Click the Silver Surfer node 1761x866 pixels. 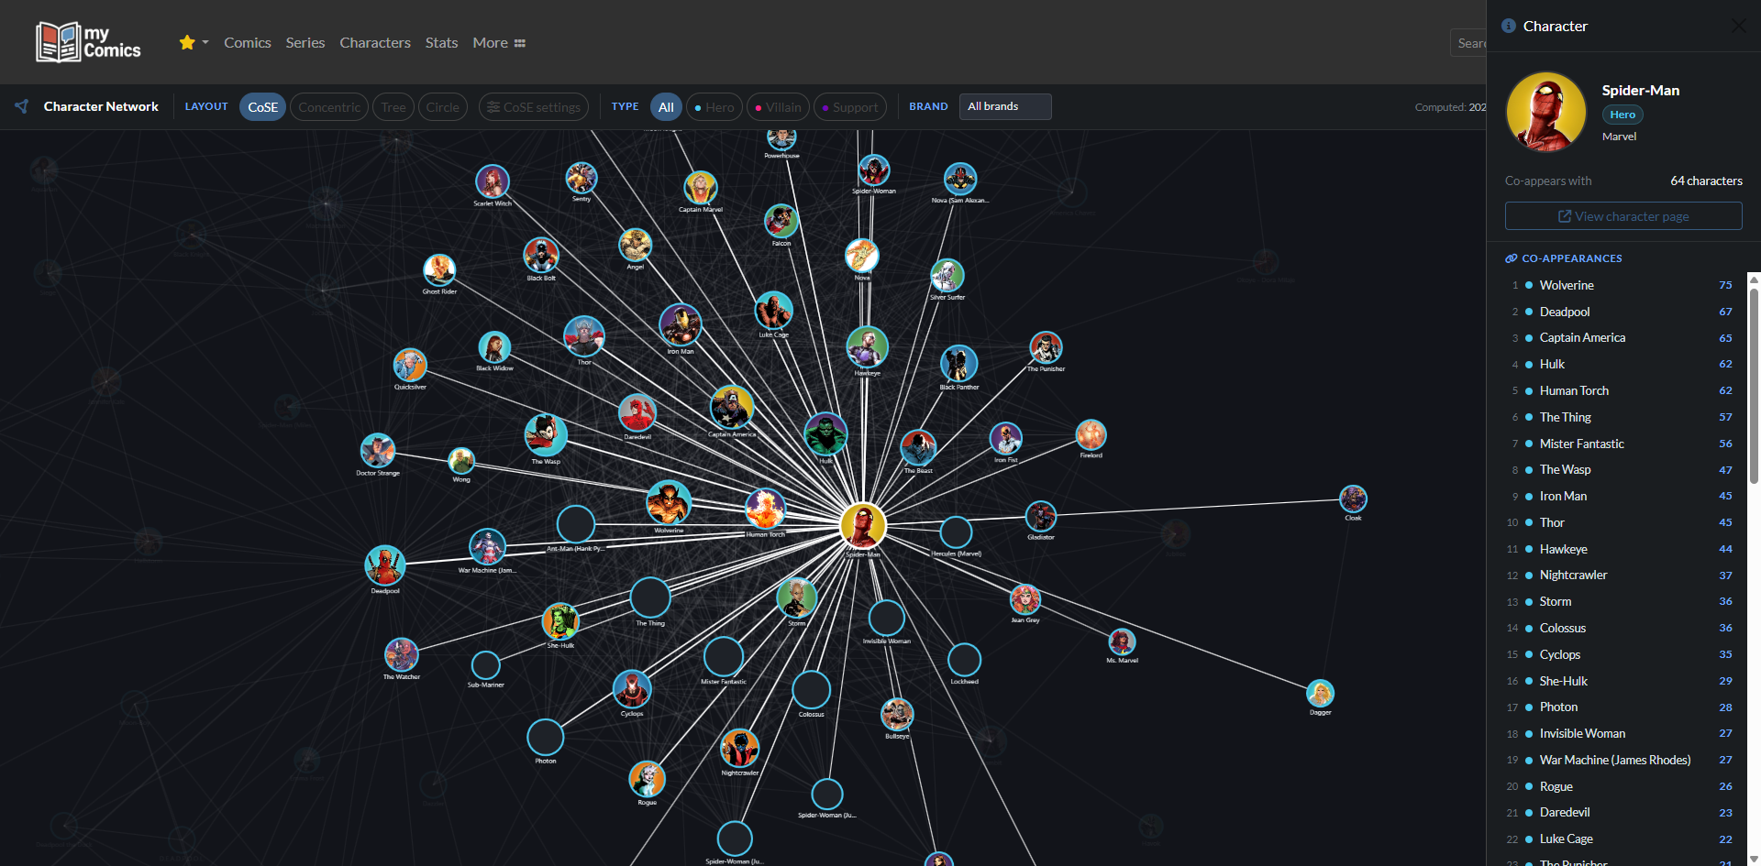(x=947, y=276)
